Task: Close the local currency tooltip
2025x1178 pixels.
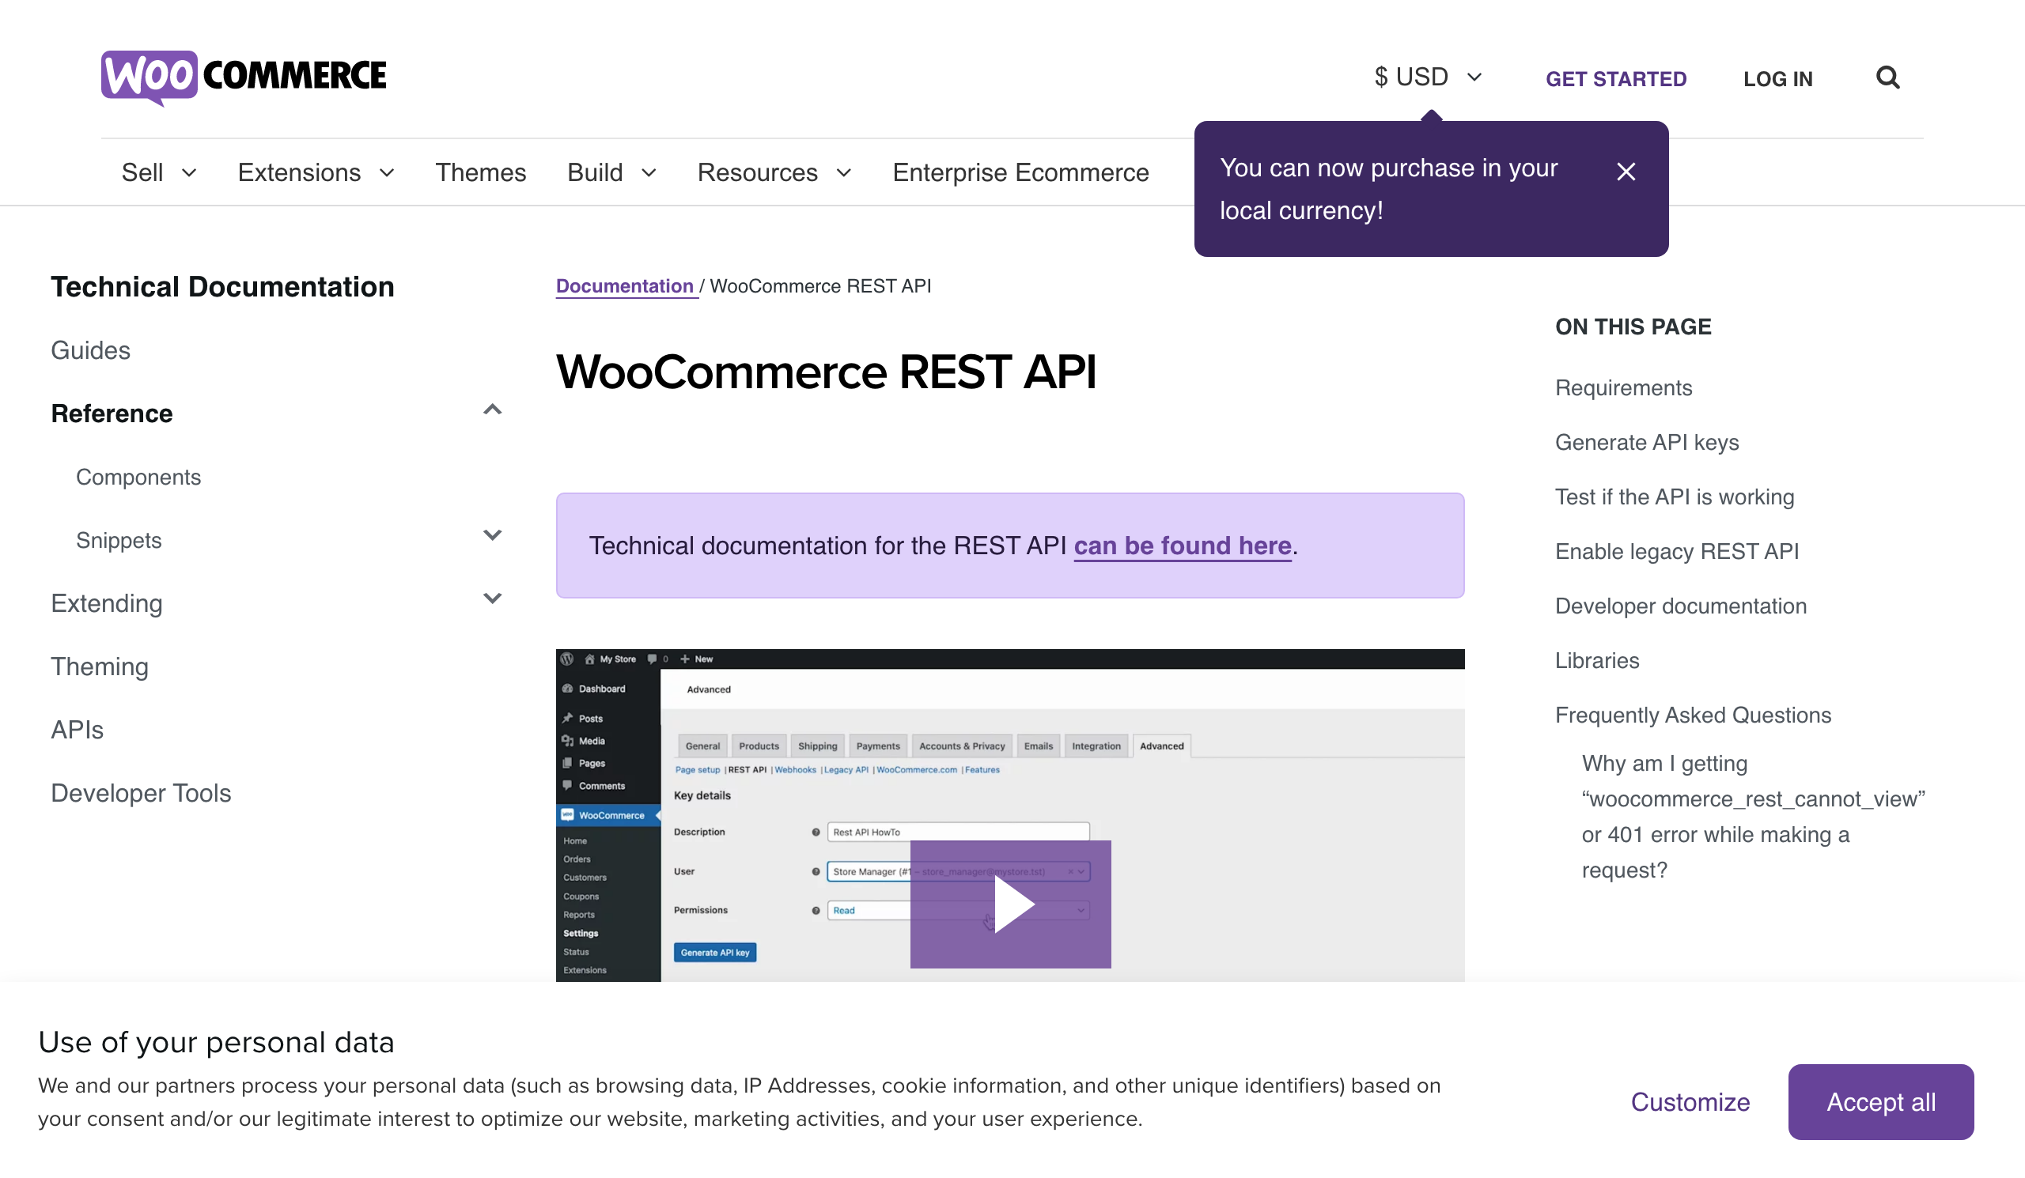Action: tap(1626, 172)
